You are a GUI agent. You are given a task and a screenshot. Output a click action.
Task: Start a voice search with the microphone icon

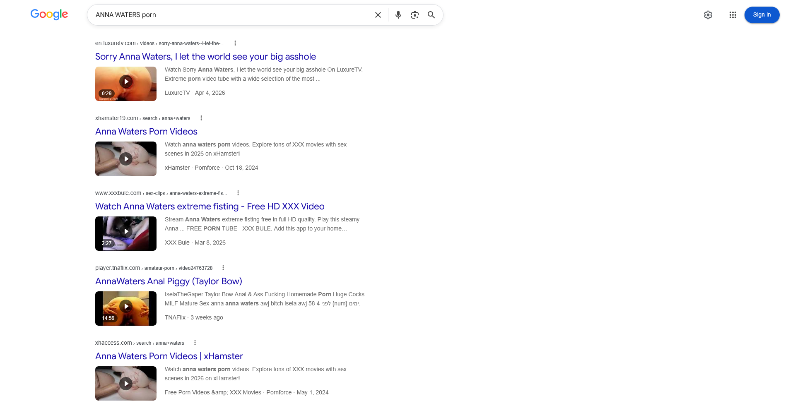click(x=398, y=15)
